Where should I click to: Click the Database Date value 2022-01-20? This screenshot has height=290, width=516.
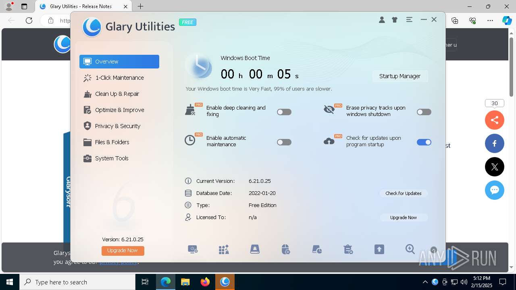click(262, 193)
